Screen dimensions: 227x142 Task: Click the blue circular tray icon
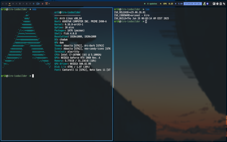(x=207, y=4)
